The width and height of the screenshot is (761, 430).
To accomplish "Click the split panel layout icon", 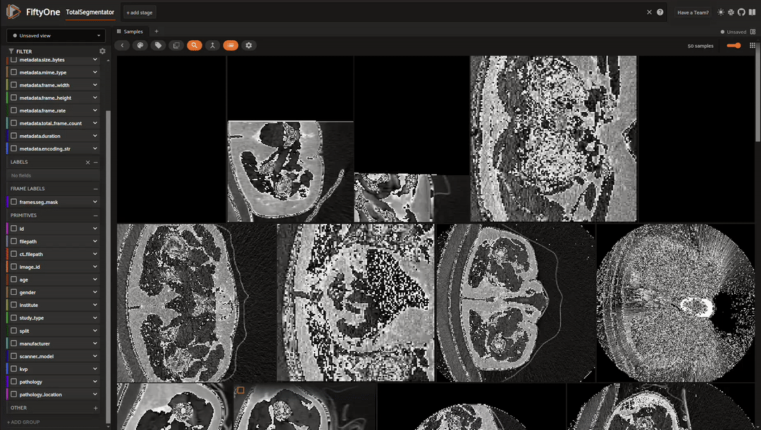I will point(753,32).
